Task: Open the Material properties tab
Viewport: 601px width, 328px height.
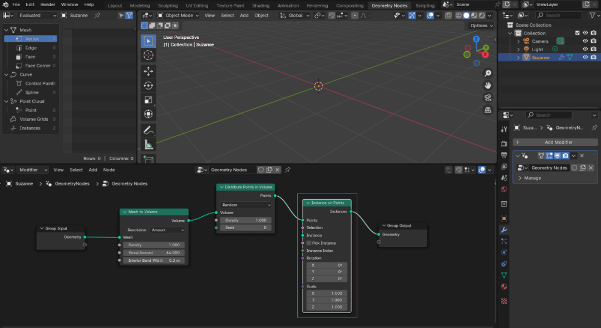Action: point(504,287)
